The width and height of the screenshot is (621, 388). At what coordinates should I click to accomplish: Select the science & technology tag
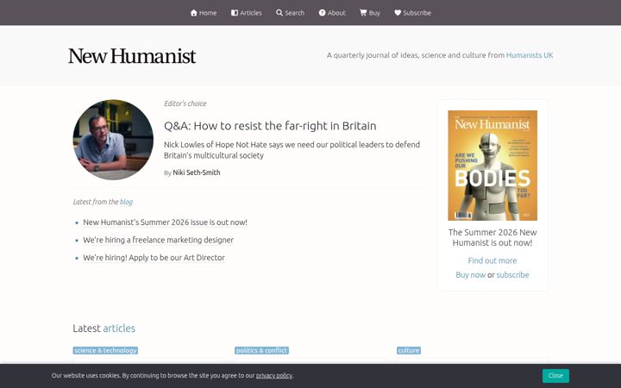click(x=105, y=350)
